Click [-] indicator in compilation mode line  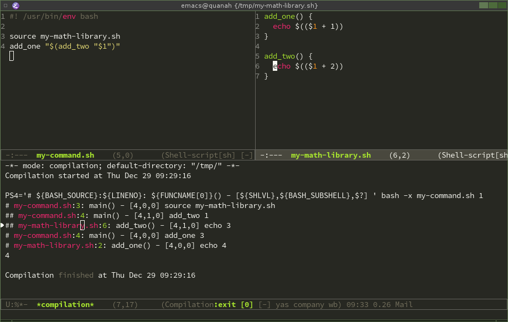coord(265,305)
